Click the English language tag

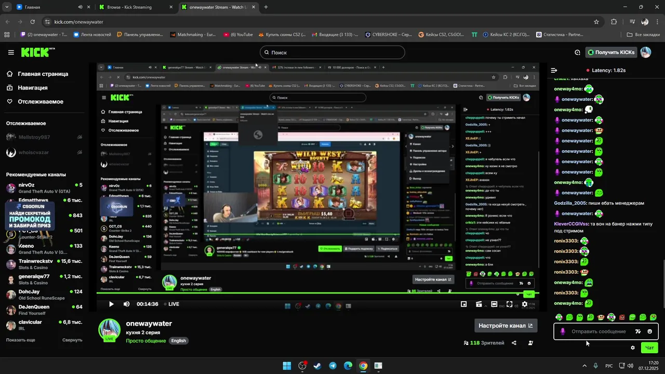pos(179,341)
